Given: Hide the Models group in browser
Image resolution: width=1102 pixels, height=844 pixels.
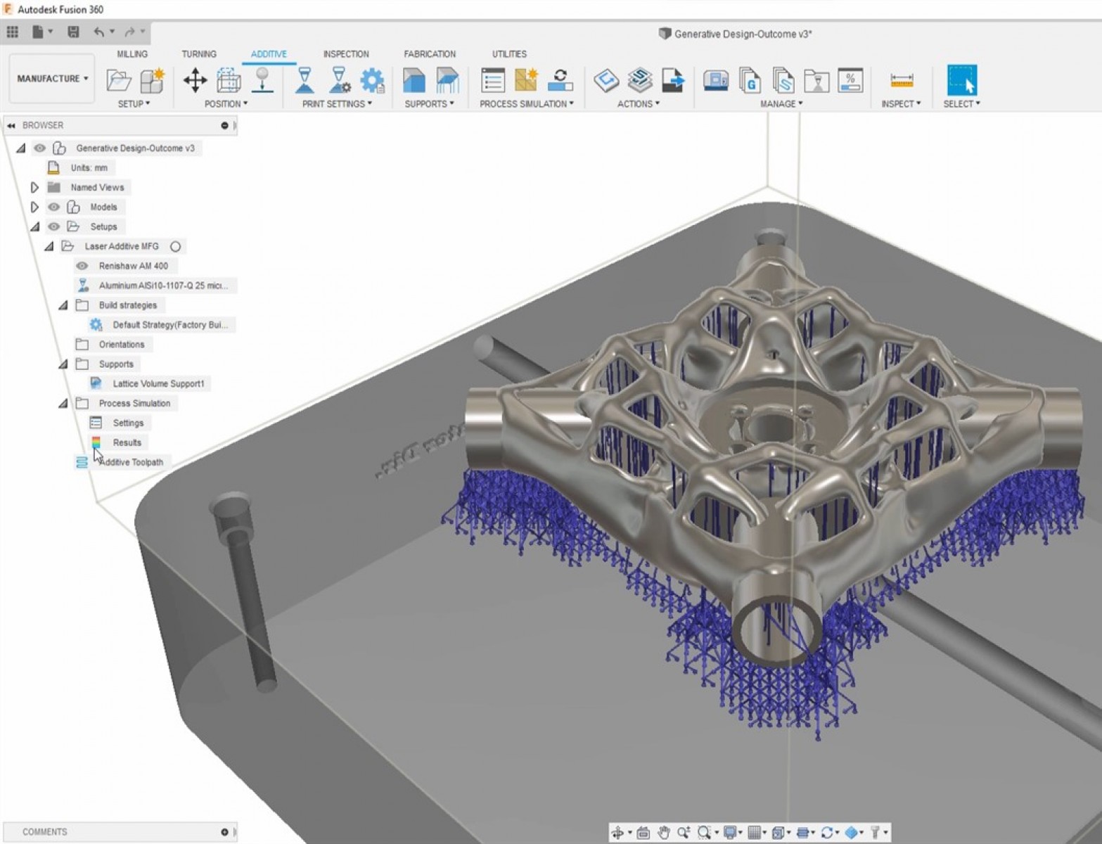Looking at the screenshot, I should (x=53, y=207).
